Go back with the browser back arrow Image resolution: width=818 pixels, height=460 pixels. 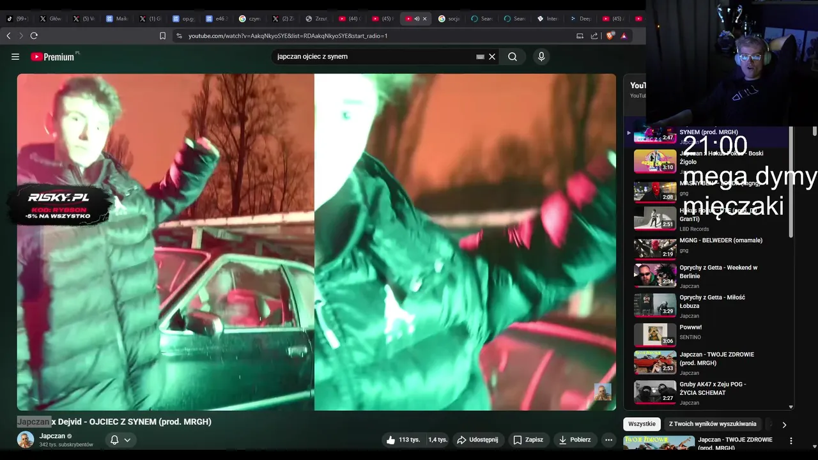(8, 36)
